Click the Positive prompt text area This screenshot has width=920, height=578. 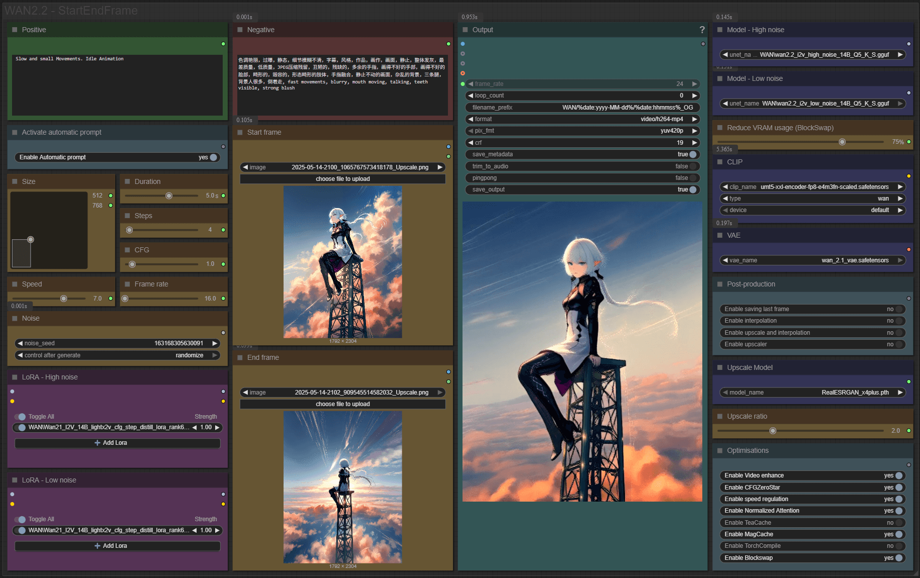(118, 85)
